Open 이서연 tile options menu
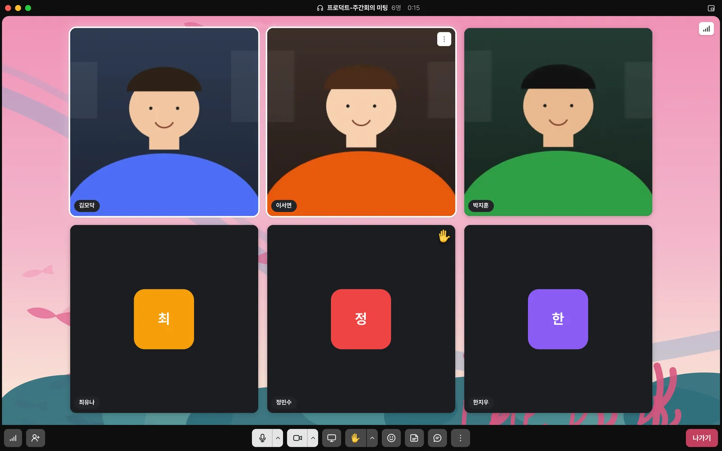 (x=444, y=39)
